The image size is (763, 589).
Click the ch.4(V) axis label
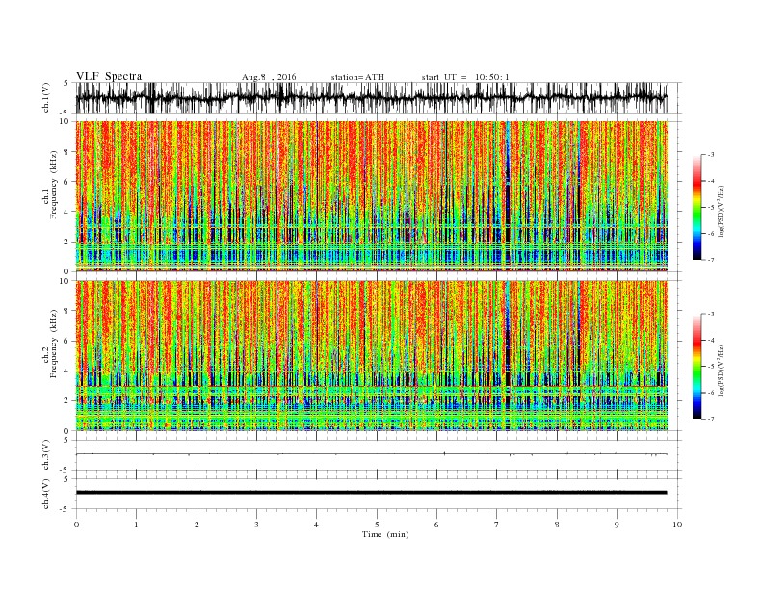(x=46, y=495)
